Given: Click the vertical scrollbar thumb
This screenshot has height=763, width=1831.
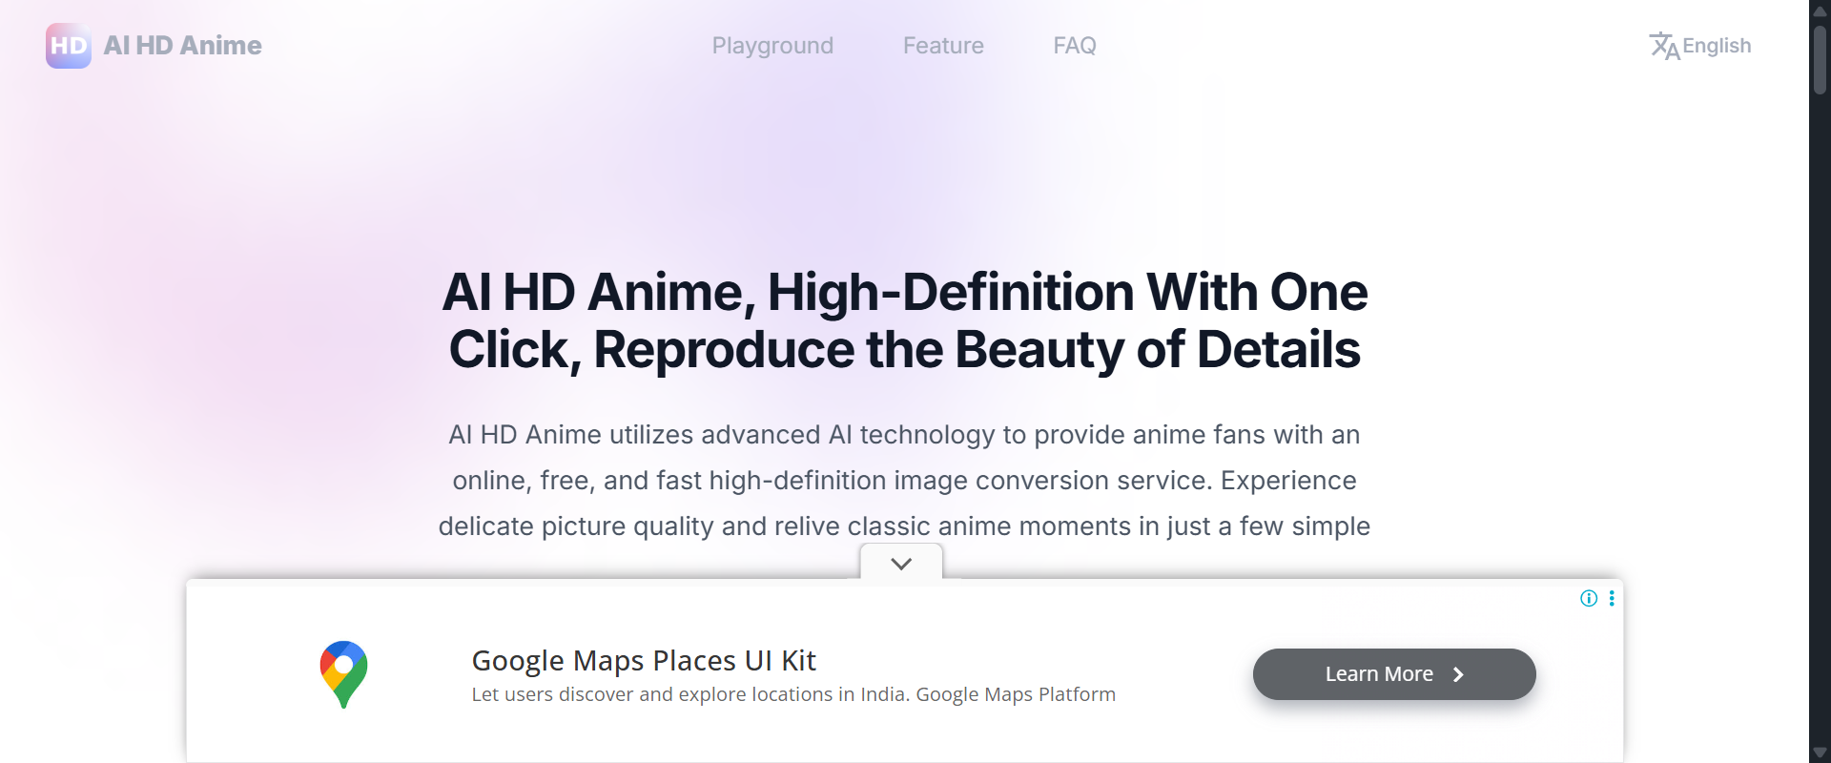Looking at the screenshot, I should pos(1820,59).
